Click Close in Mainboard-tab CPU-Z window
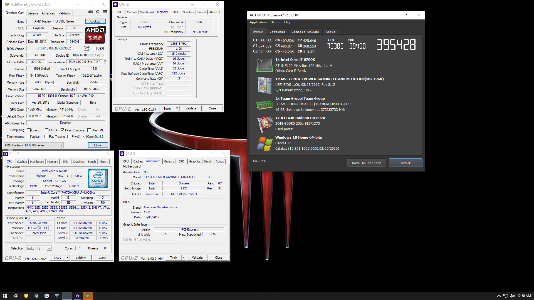The height and width of the screenshot is (300, 534). [219, 257]
